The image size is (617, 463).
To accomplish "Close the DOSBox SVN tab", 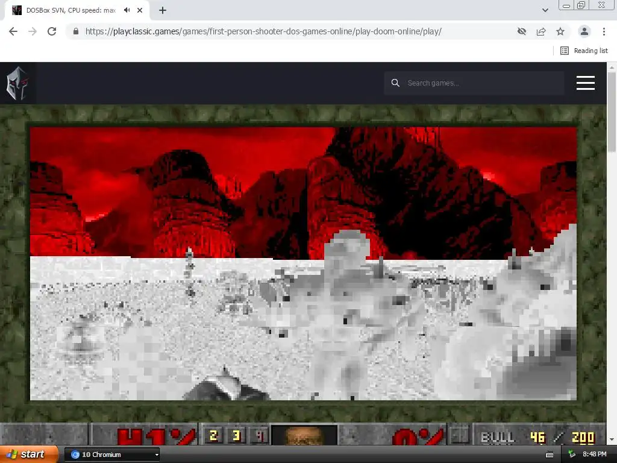I will 140,10.
